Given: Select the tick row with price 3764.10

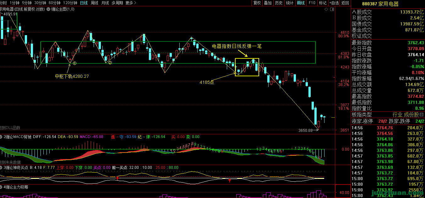Looking at the screenshot, I should (x=388, y=139).
